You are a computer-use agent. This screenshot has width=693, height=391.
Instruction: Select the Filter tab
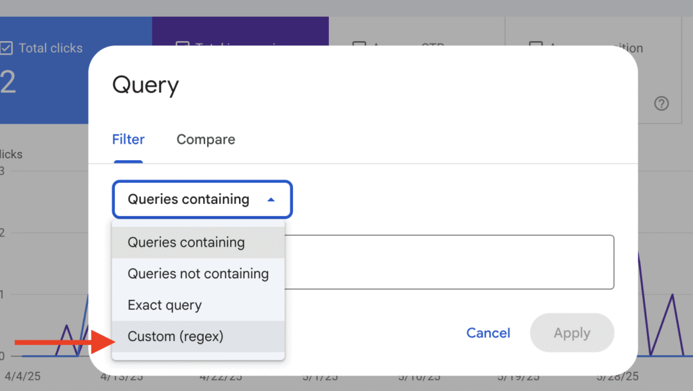128,140
